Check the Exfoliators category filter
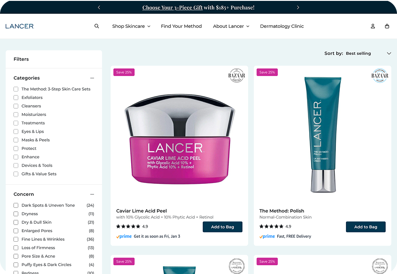Viewport: 397px width, 274px height. coord(16,98)
